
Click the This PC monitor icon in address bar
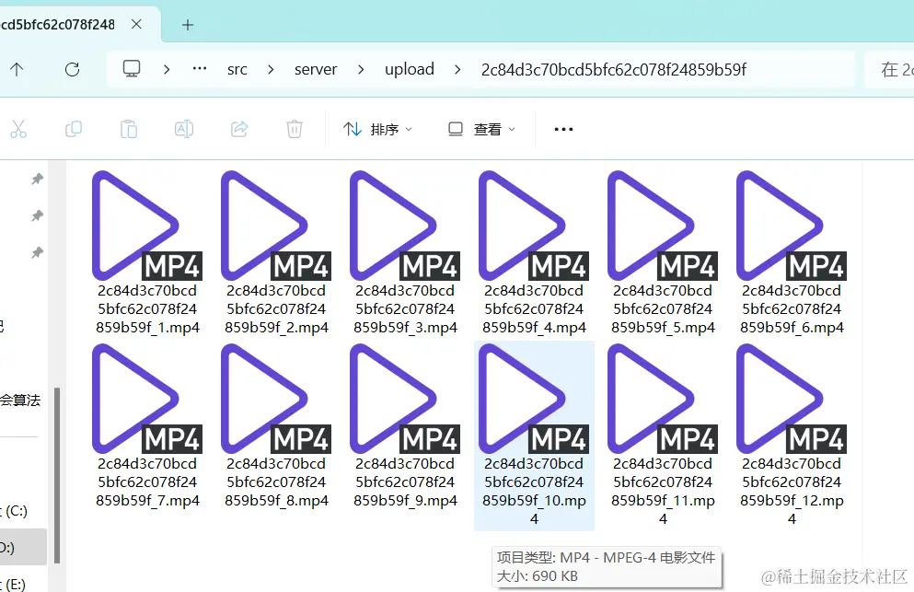pos(132,69)
